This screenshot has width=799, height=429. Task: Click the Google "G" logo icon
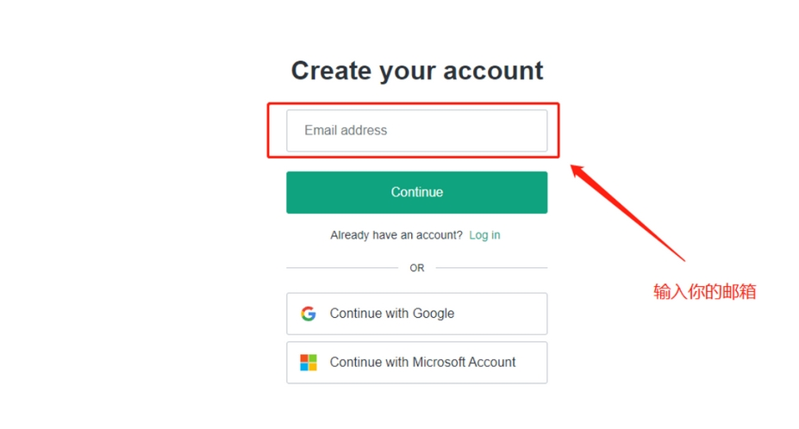tap(308, 314)
